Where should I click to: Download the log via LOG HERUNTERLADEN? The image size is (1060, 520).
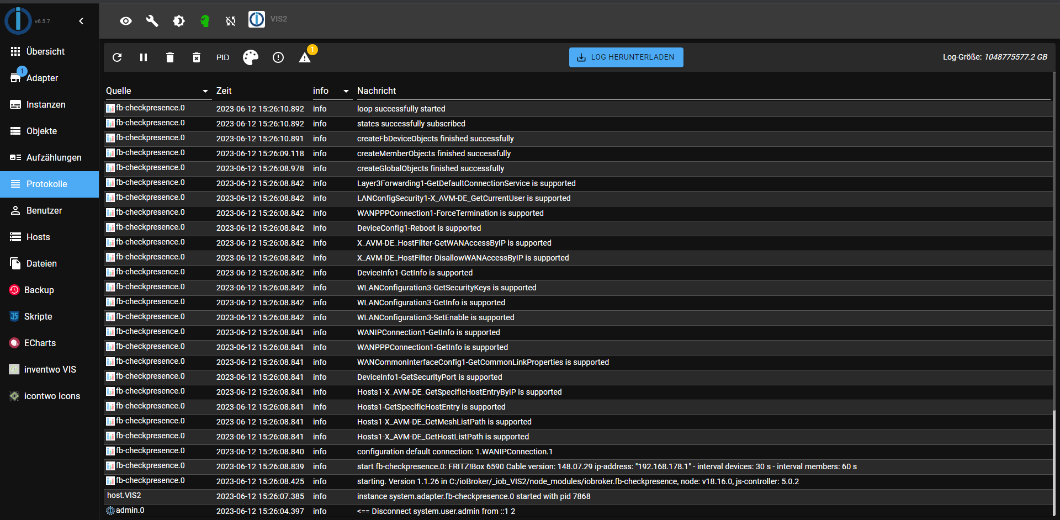pos(626,57)
